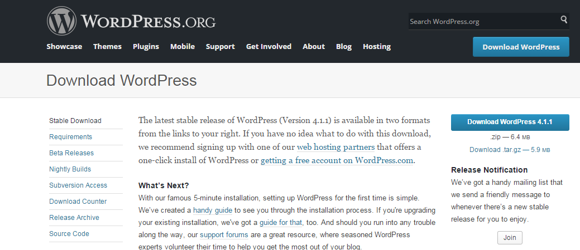The image size is (580, 250).
Task: Go to the Themes menu item
Action: click(107, 47)
